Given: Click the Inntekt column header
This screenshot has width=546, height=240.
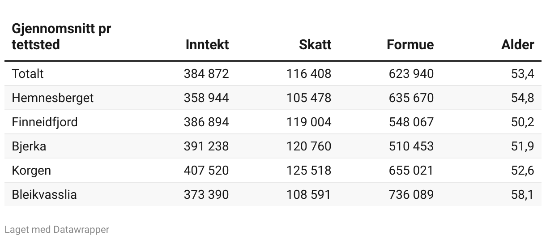Looking at the screenshot, I should pos(207,45).
